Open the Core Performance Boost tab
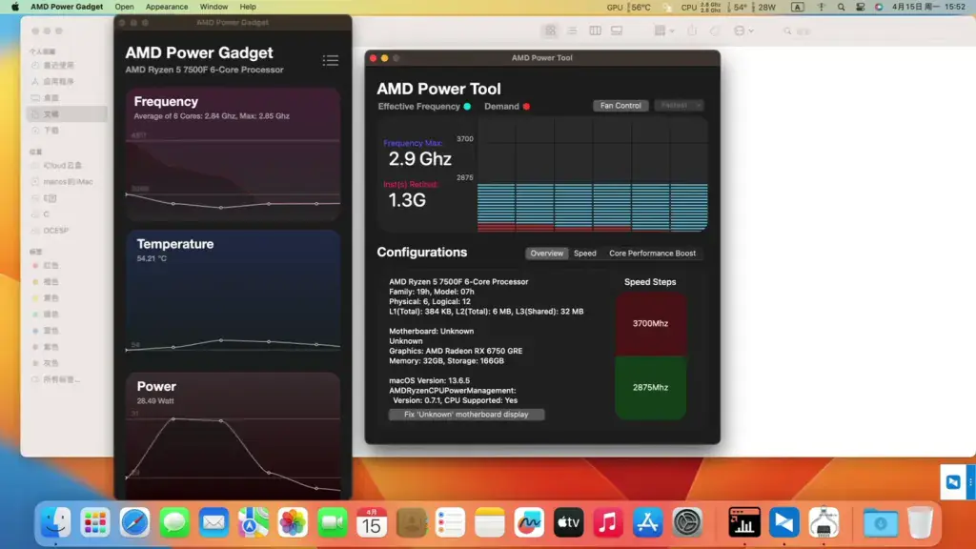Image resolution: width=976 pixels, height=549 pixels. click(652, 254)
